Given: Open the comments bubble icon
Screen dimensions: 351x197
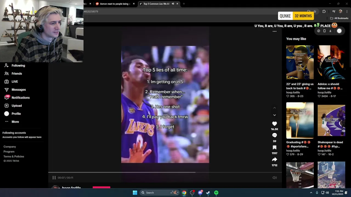Looking at the screenshot, I should point(274,135).
